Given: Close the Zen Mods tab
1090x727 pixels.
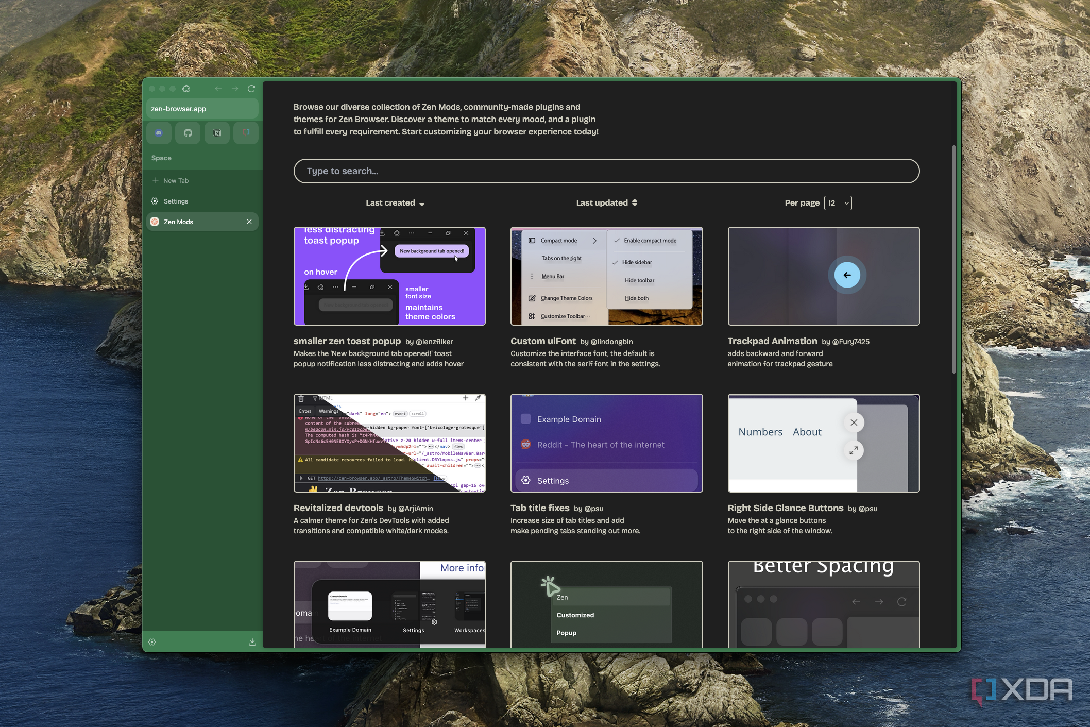Looking at the screenshot, I should [249, 222].
